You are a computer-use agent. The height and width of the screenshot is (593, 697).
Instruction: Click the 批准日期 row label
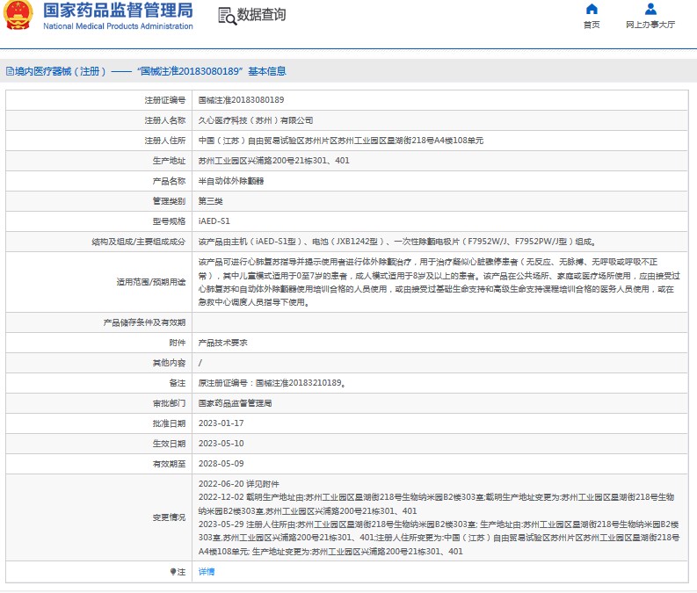(x=169, y=423)
